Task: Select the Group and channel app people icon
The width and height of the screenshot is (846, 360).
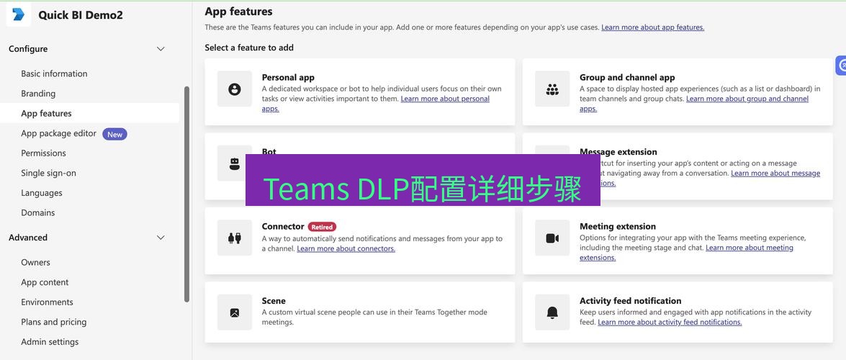Action: point(552,89)
